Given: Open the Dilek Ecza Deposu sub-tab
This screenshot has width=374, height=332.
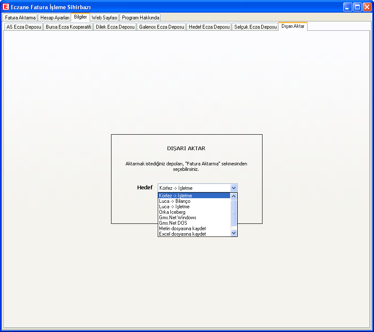Looking at the screenshot, I should (115, 27).
